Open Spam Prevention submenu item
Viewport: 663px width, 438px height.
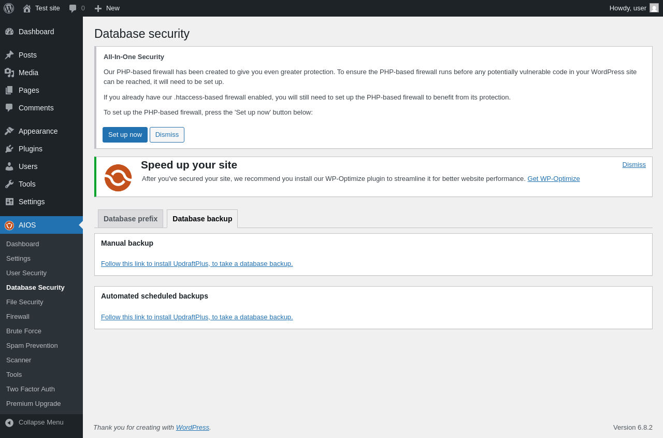32,345
